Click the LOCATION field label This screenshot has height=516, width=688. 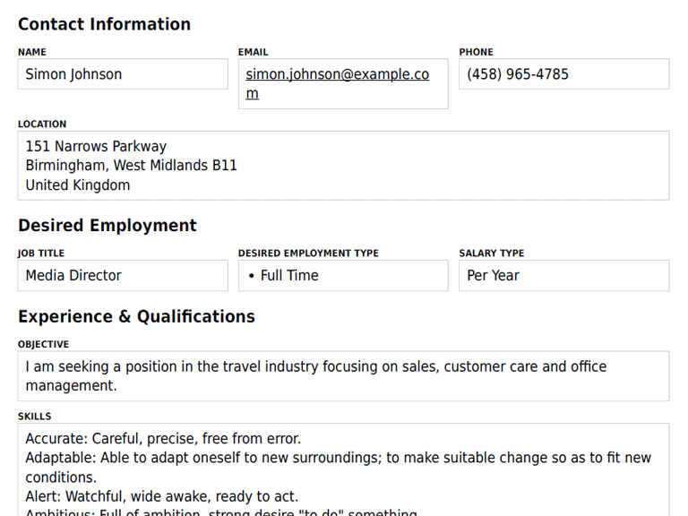[42, 125]
